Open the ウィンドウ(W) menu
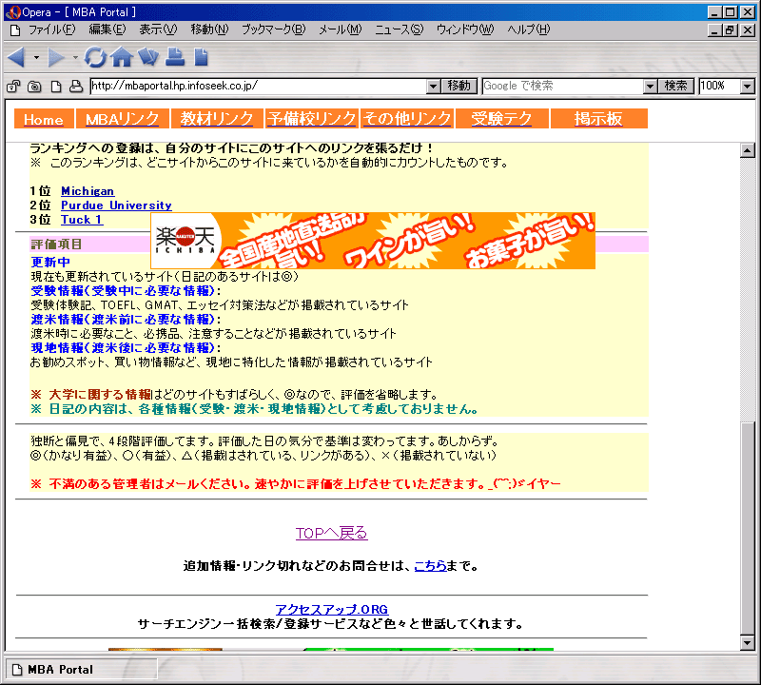 465,30
